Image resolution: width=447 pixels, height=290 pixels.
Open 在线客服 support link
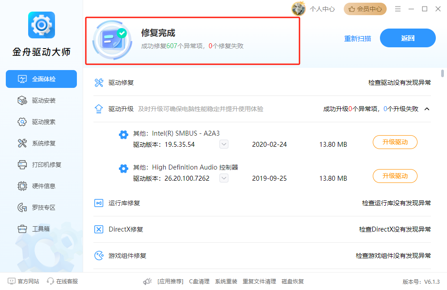pyautogui.click(x=63, y=282)
